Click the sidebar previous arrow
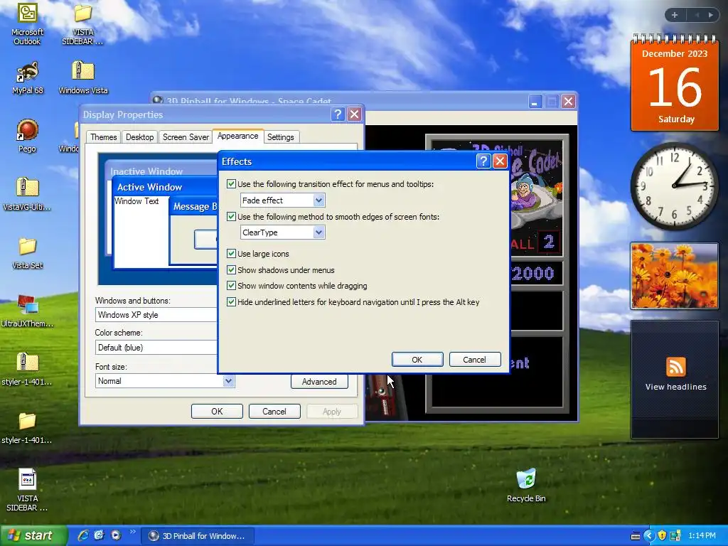728x546 pixels. [697, 15]
